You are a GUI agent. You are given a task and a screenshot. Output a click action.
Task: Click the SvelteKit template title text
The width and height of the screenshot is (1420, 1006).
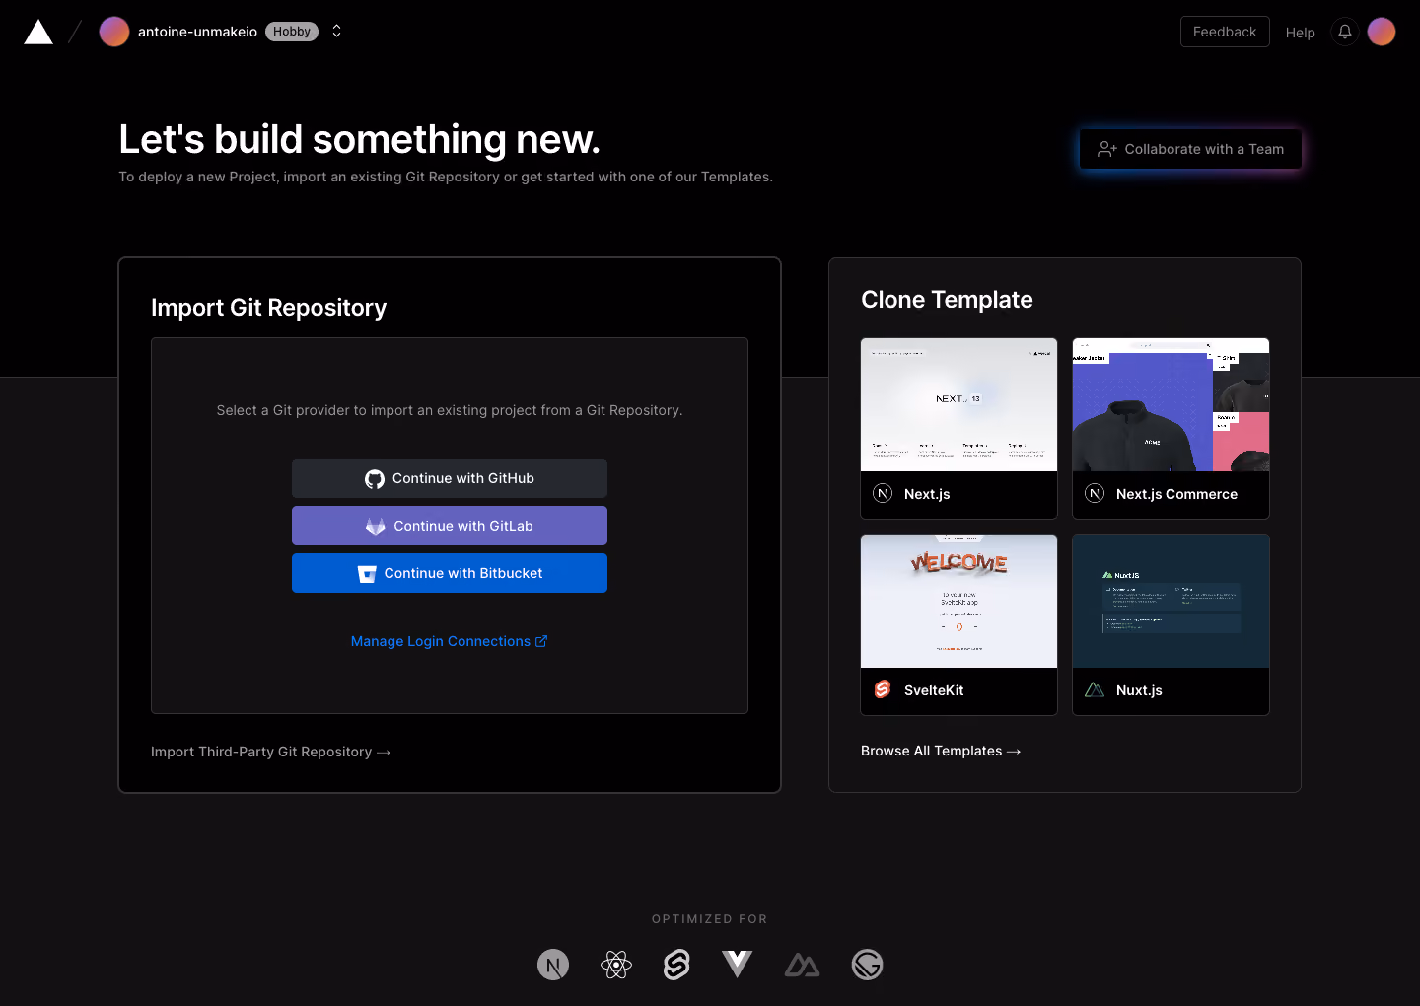point(934,690)
